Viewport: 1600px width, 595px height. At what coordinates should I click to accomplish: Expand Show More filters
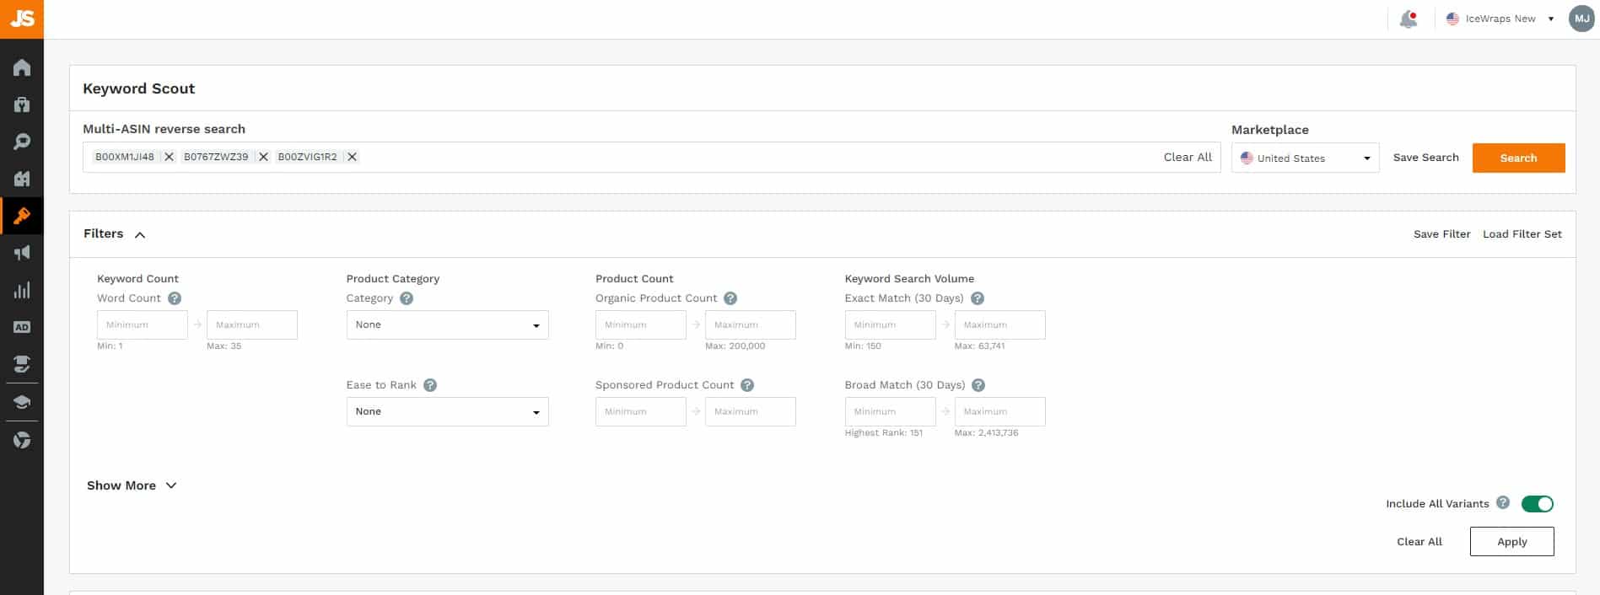coord(132,485)
